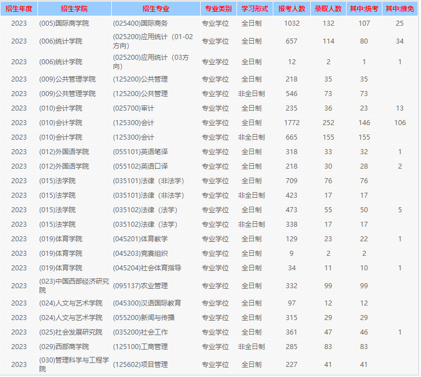This screenshot has height=377, width=421.
Task: Click the admitted count 132
Action: pos(328,23)
